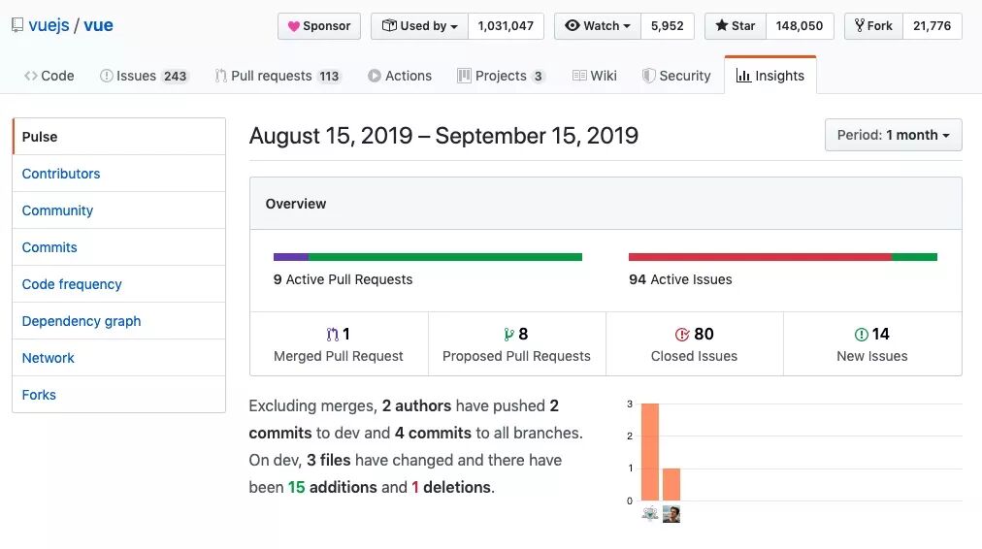Switch to the Code tab
The width and height of the screenshot is (982, 549).
pyautogui.click(x=49, y=76)
